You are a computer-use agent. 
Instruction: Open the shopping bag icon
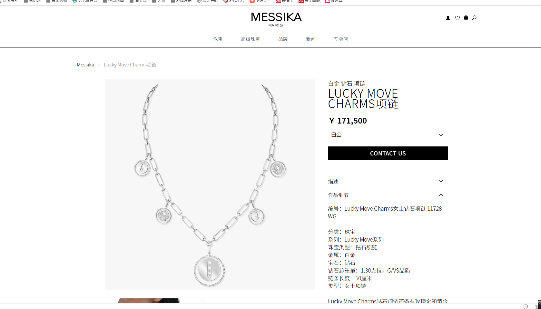point(466,18)
